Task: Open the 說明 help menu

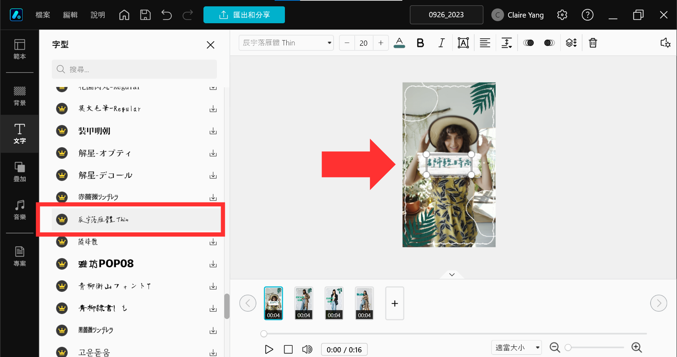Action: point(98,15)
